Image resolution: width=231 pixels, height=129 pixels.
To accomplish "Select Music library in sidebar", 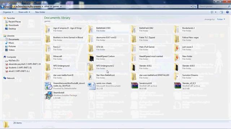I will [x=11, y=43].
